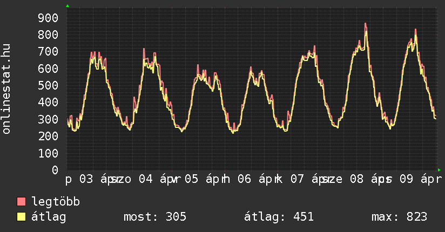
Task: Click the átlag: 451 statistic
Action: (x=279, y=217)
